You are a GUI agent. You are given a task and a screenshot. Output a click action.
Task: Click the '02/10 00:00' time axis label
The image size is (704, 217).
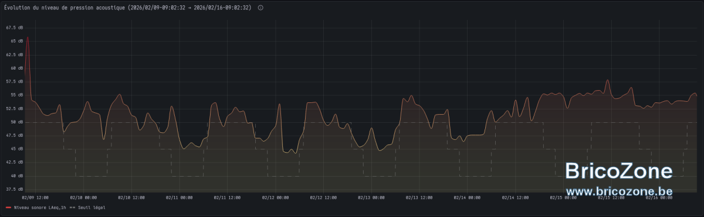pyautogui.click(x=83, y=198)
